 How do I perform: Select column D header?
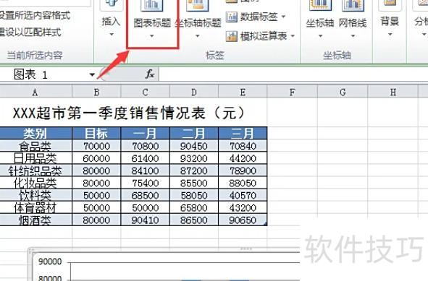[x=194, y=92]
